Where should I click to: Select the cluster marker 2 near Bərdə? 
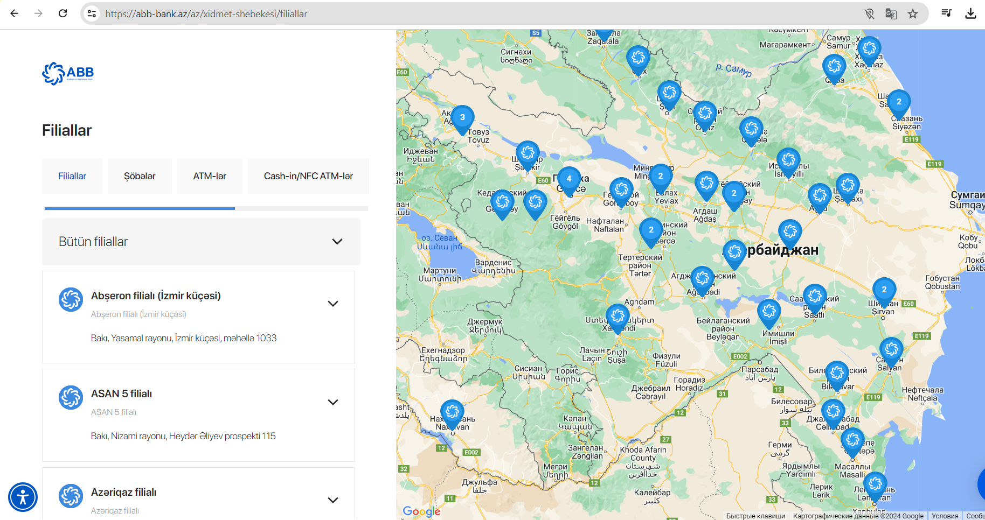[x=651, y=233]
